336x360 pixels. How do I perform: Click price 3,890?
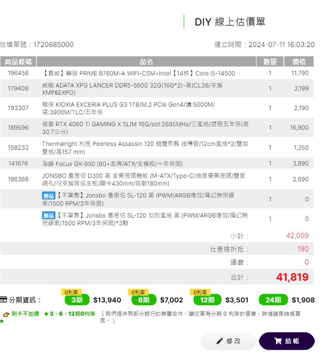tap(301, 163)
